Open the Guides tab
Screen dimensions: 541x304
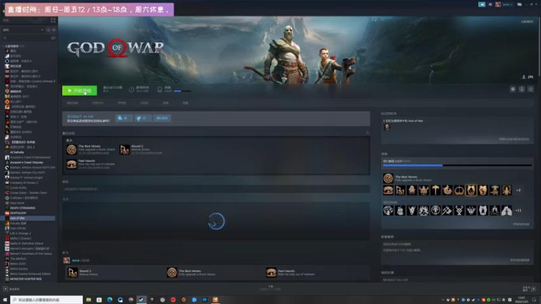coord(166,103)
